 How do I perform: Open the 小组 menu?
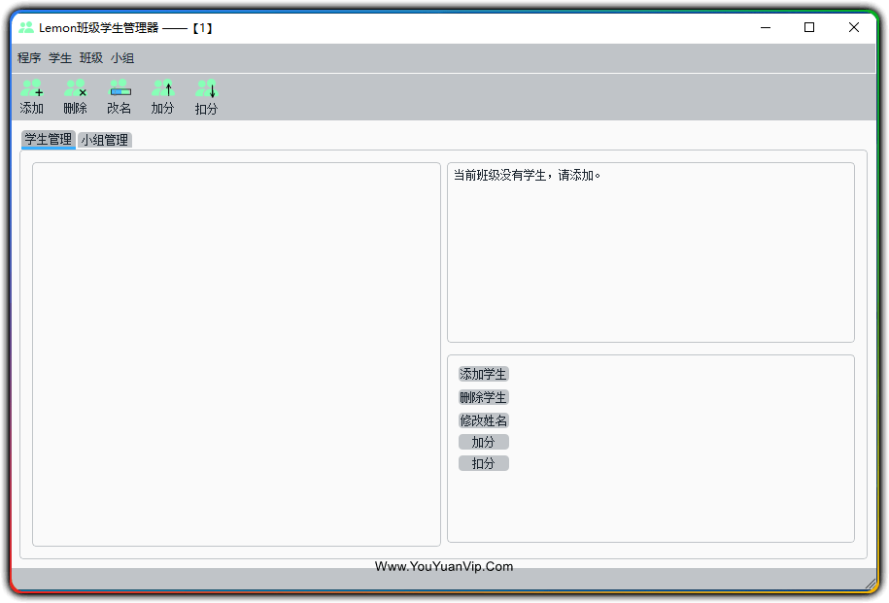[x=122, y=58]
